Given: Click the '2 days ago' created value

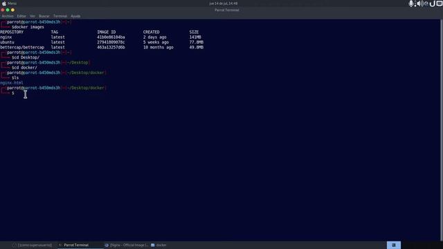Looking at the screenshot, I should click(x=154, y=37).
